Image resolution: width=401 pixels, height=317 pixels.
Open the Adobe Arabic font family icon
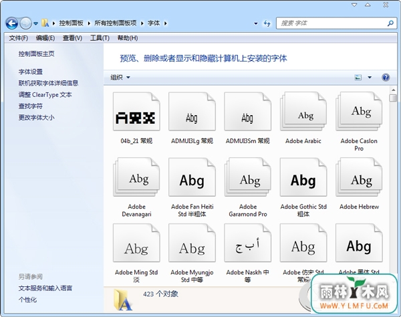click(303, 112)
